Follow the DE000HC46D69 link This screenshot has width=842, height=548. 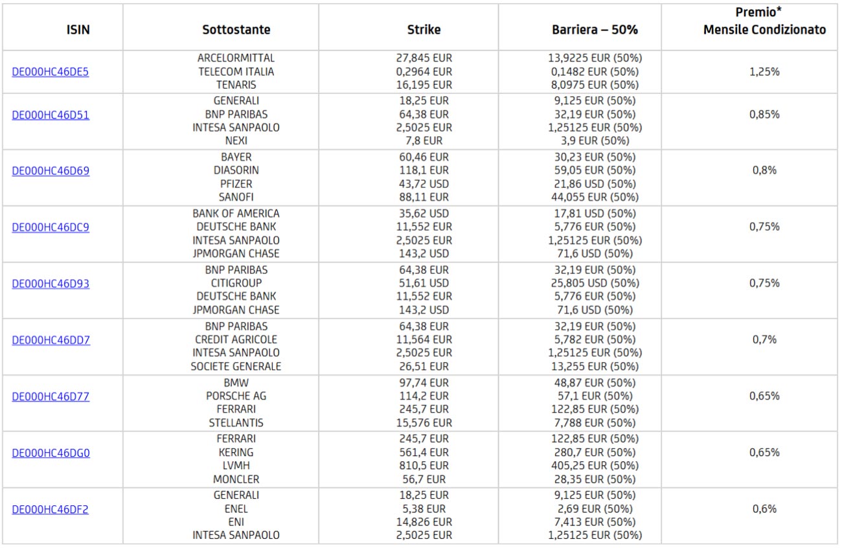[x=50, y=171]
